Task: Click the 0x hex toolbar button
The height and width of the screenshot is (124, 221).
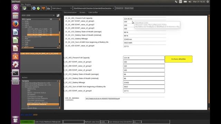Action: 48,8
